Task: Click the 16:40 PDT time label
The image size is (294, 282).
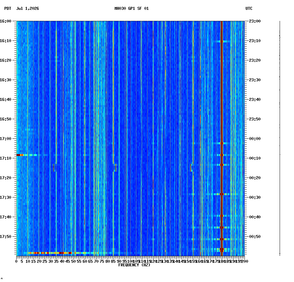Action: point(6,100)
